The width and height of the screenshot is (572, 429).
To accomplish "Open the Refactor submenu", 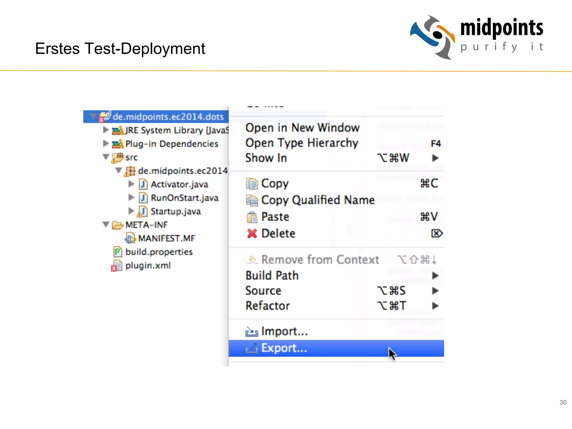I will click(x=268, y=306).
